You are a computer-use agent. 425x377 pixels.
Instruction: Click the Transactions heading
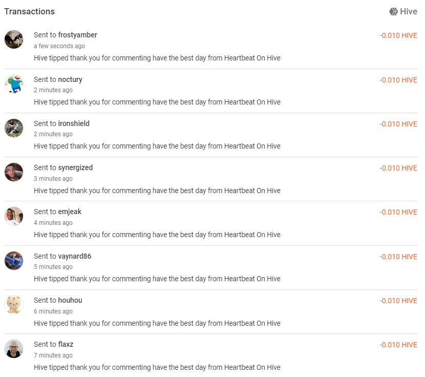(x=29, y=11)
